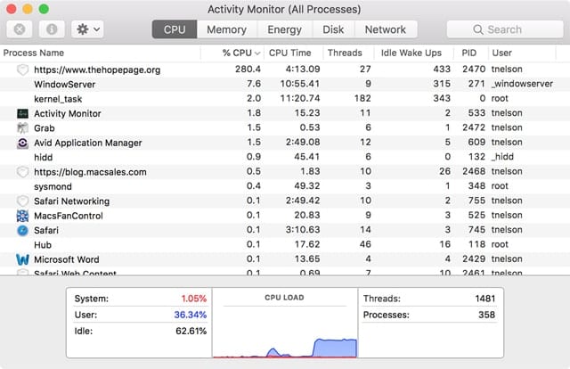
Task: Sort by the % CPU column header
Action: [x=241, y=53]
